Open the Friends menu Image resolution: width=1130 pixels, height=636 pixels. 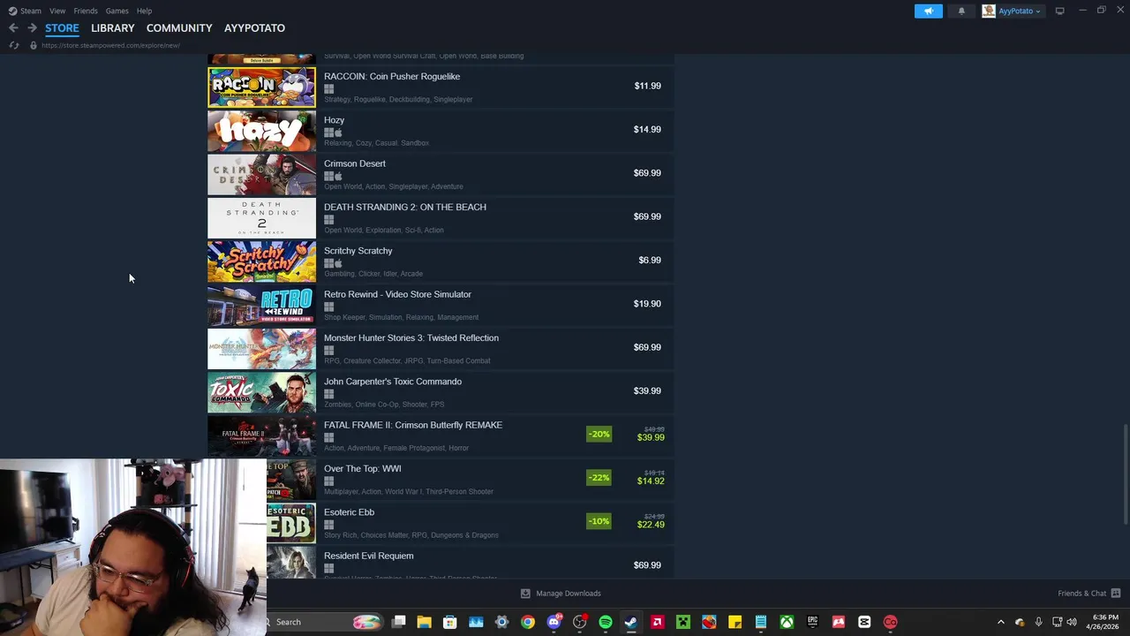[x=86, y=11]
